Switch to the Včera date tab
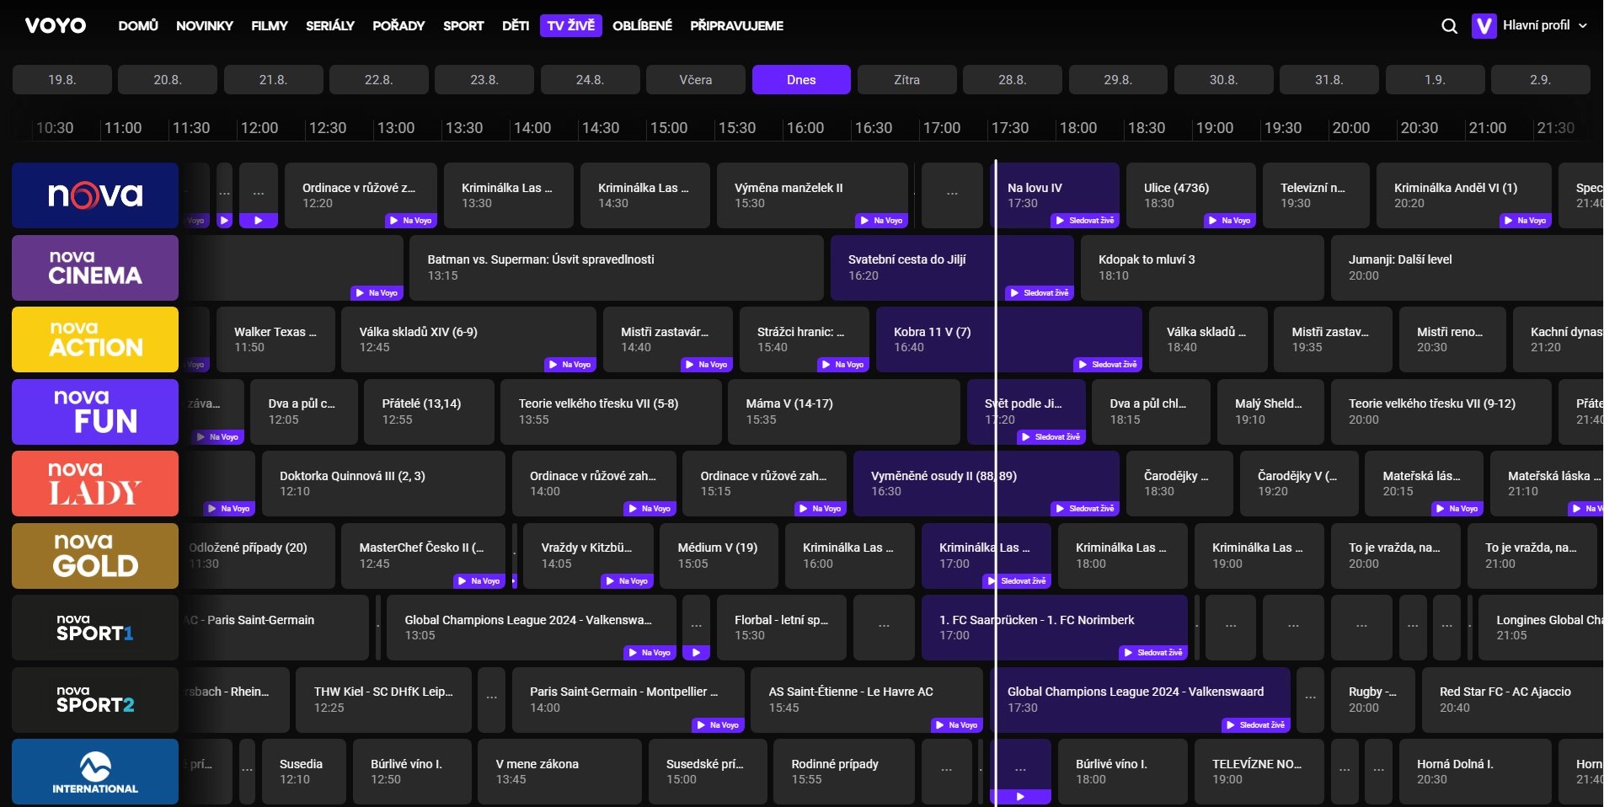 point(695,80)
